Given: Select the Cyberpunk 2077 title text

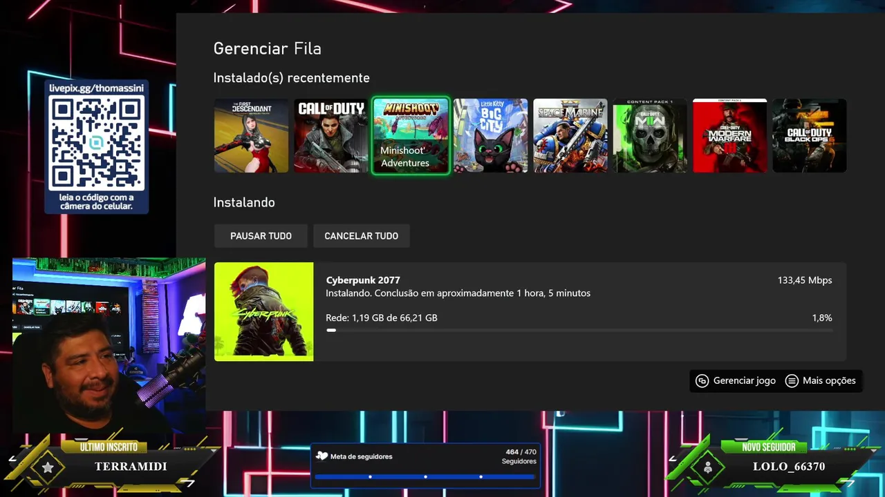Looking at the screenshot, I should 363,280.
